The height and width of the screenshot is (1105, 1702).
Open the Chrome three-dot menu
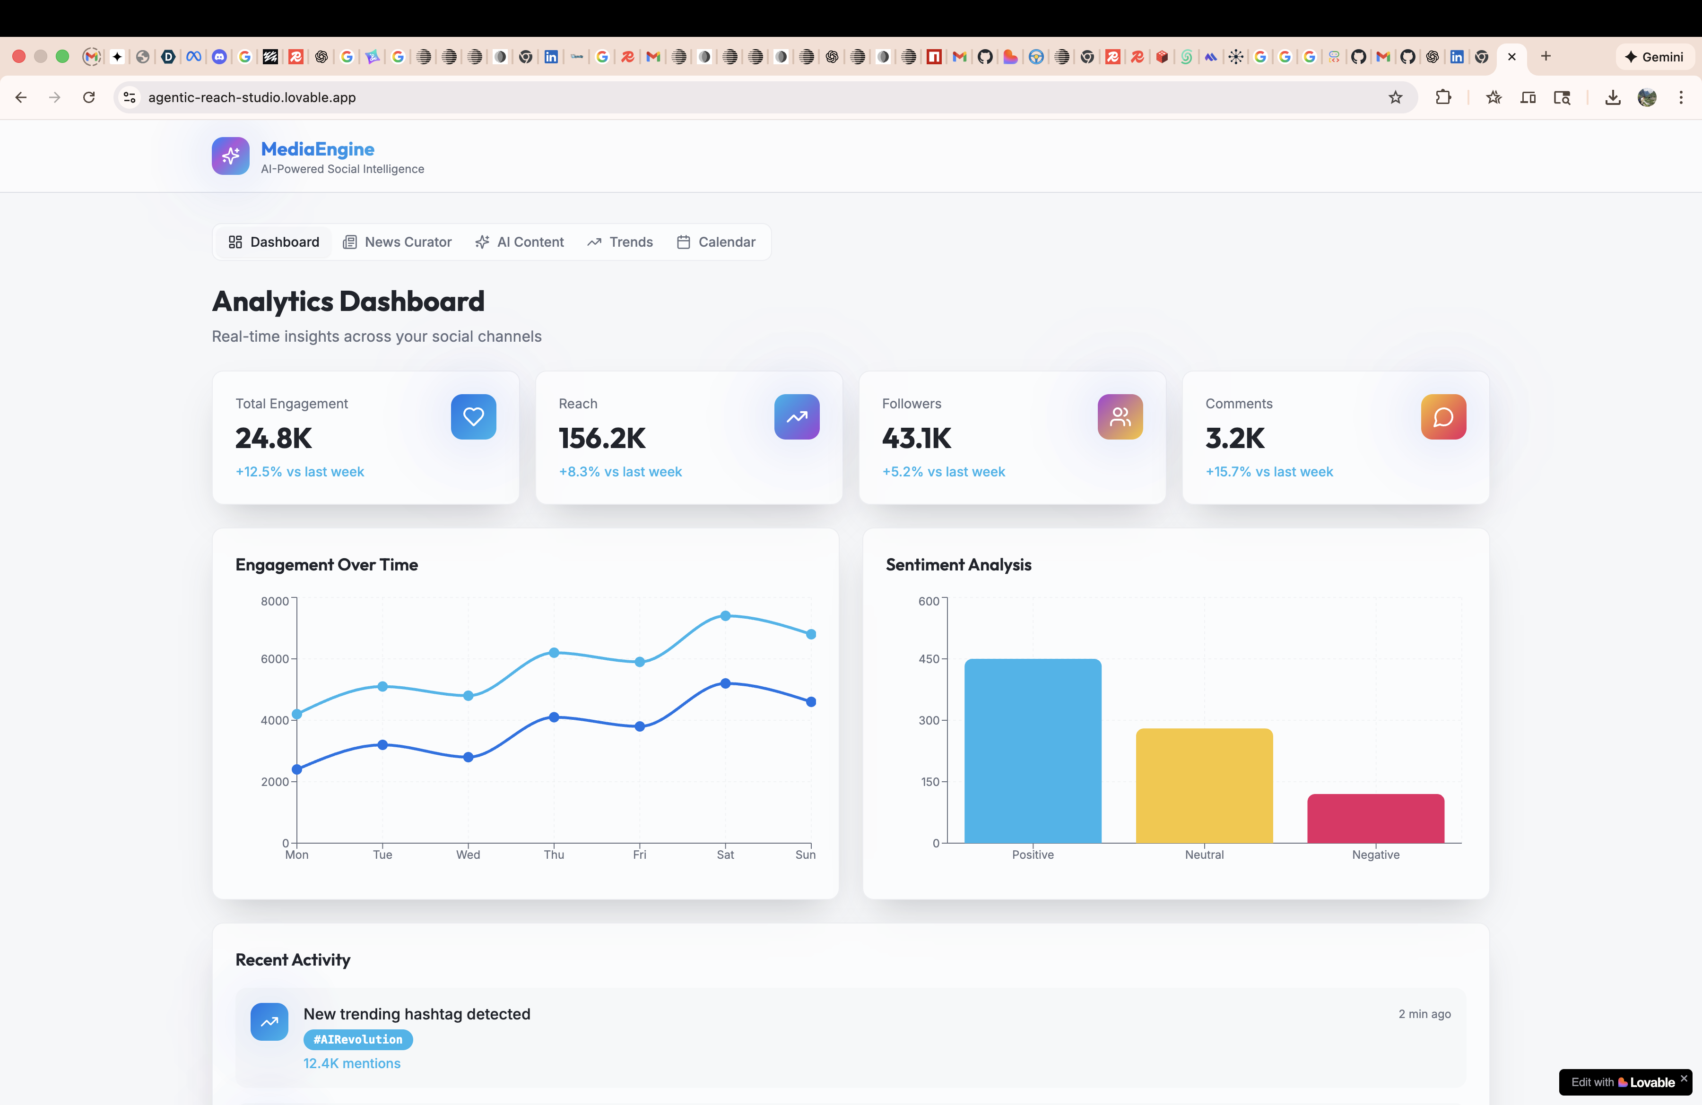[1681, 97]
